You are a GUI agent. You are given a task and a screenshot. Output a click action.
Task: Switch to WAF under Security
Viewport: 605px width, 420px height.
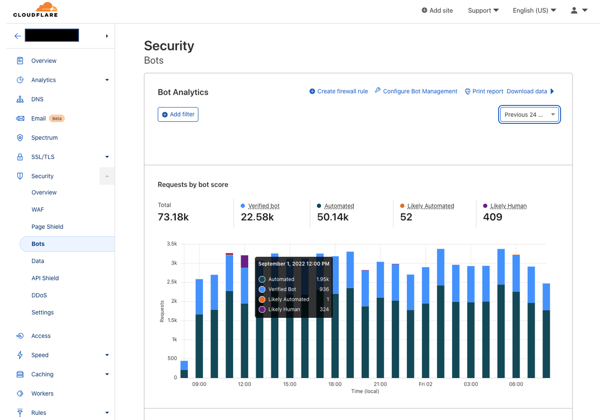38,209
